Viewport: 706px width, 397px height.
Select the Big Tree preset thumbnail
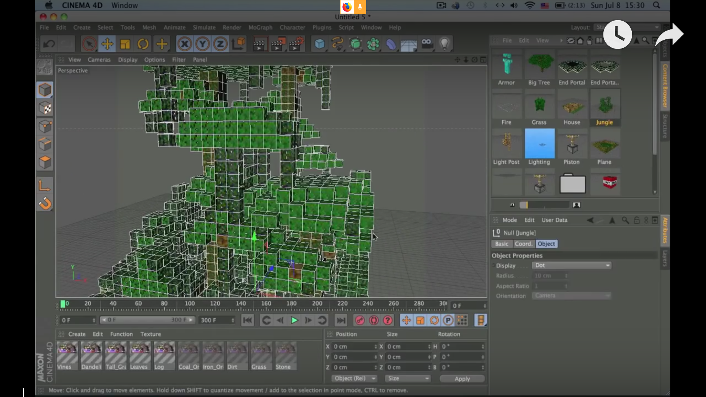pyautogui.click(x=539, y=69)
